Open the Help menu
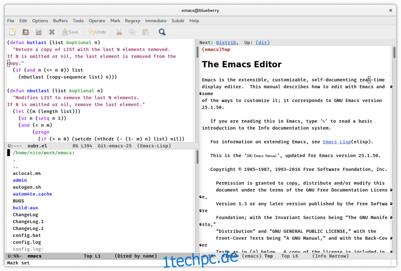 click(194, 21)
